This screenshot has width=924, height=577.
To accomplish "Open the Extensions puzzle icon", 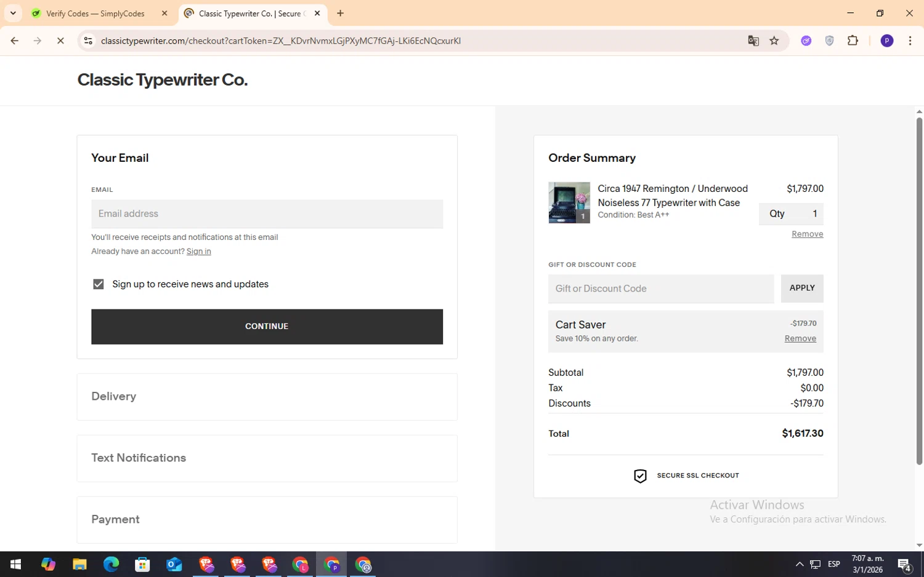I will (853, 41).
